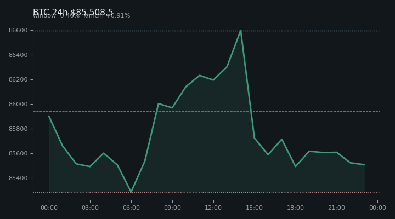Click the 21:00 time axis label

click(x=336, y=208)
